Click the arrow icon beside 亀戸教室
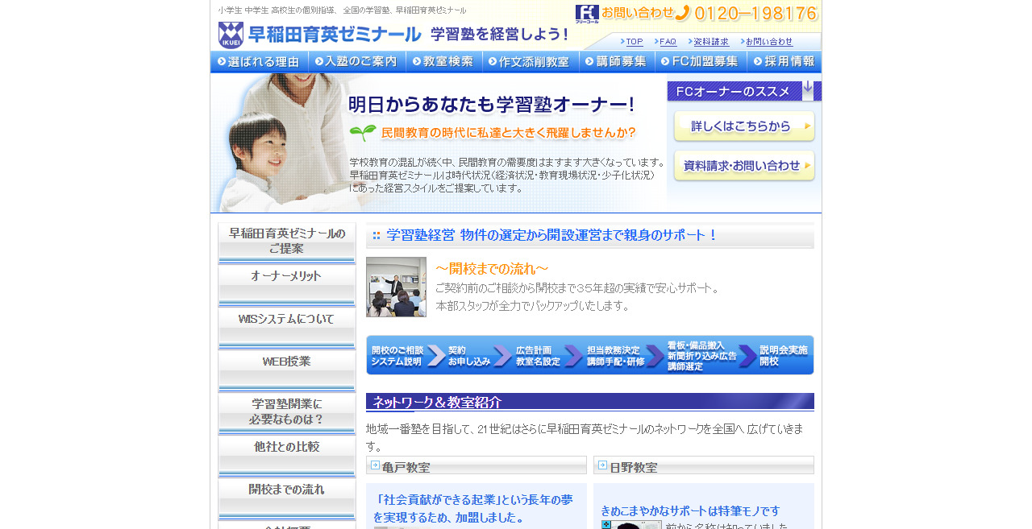 (x=375, y=465)
